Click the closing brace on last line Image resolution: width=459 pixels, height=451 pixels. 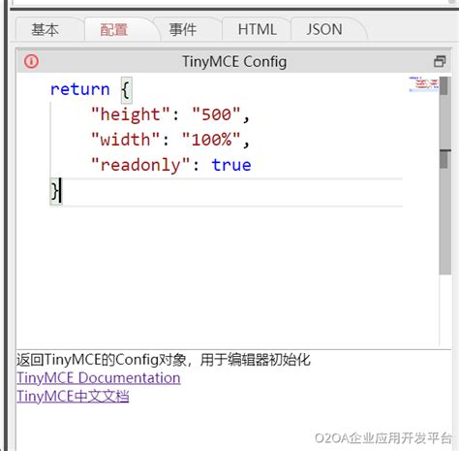click(54, 191)
